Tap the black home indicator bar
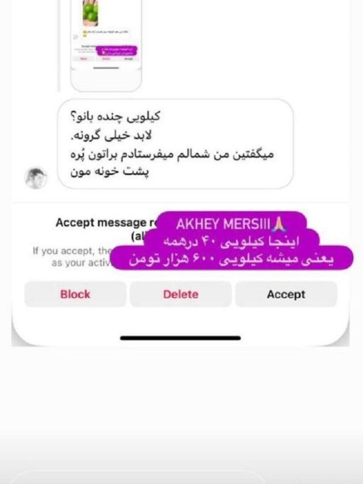363x484 pixels. 180,338
